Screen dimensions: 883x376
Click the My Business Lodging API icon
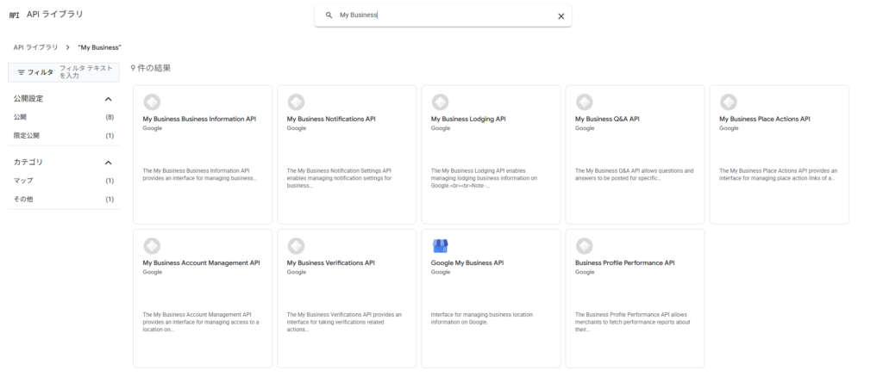click(x=440, y=102)
